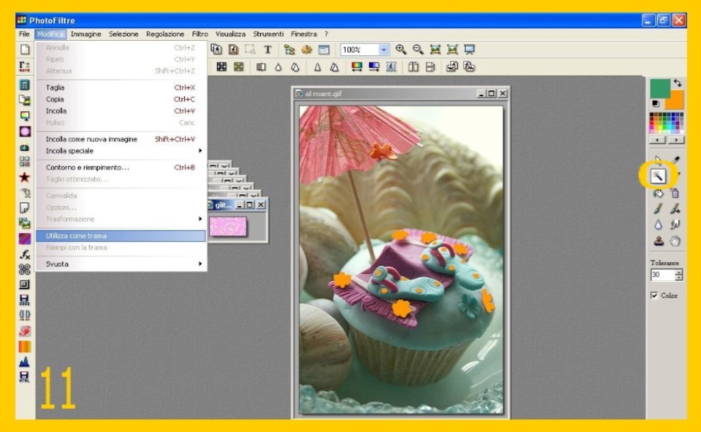Select the Clone Stamp tool
Image resolution: width=701 pixels, height=432 pixels.
pyautogui.click(x=658, y=242)
